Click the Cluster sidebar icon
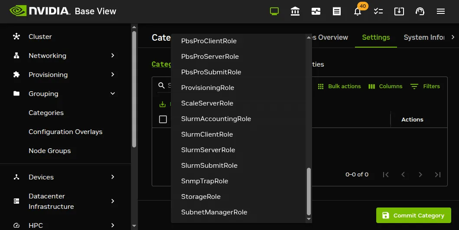 pos(16,36)
